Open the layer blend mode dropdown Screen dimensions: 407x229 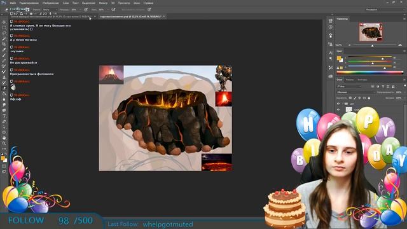click(355, 92)
